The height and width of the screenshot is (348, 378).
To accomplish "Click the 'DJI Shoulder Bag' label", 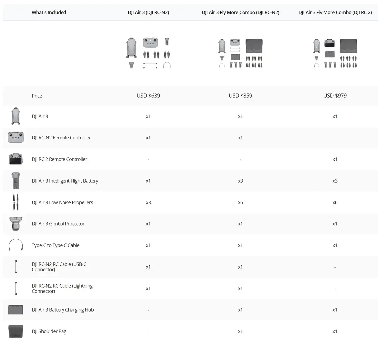I will 49,331.
